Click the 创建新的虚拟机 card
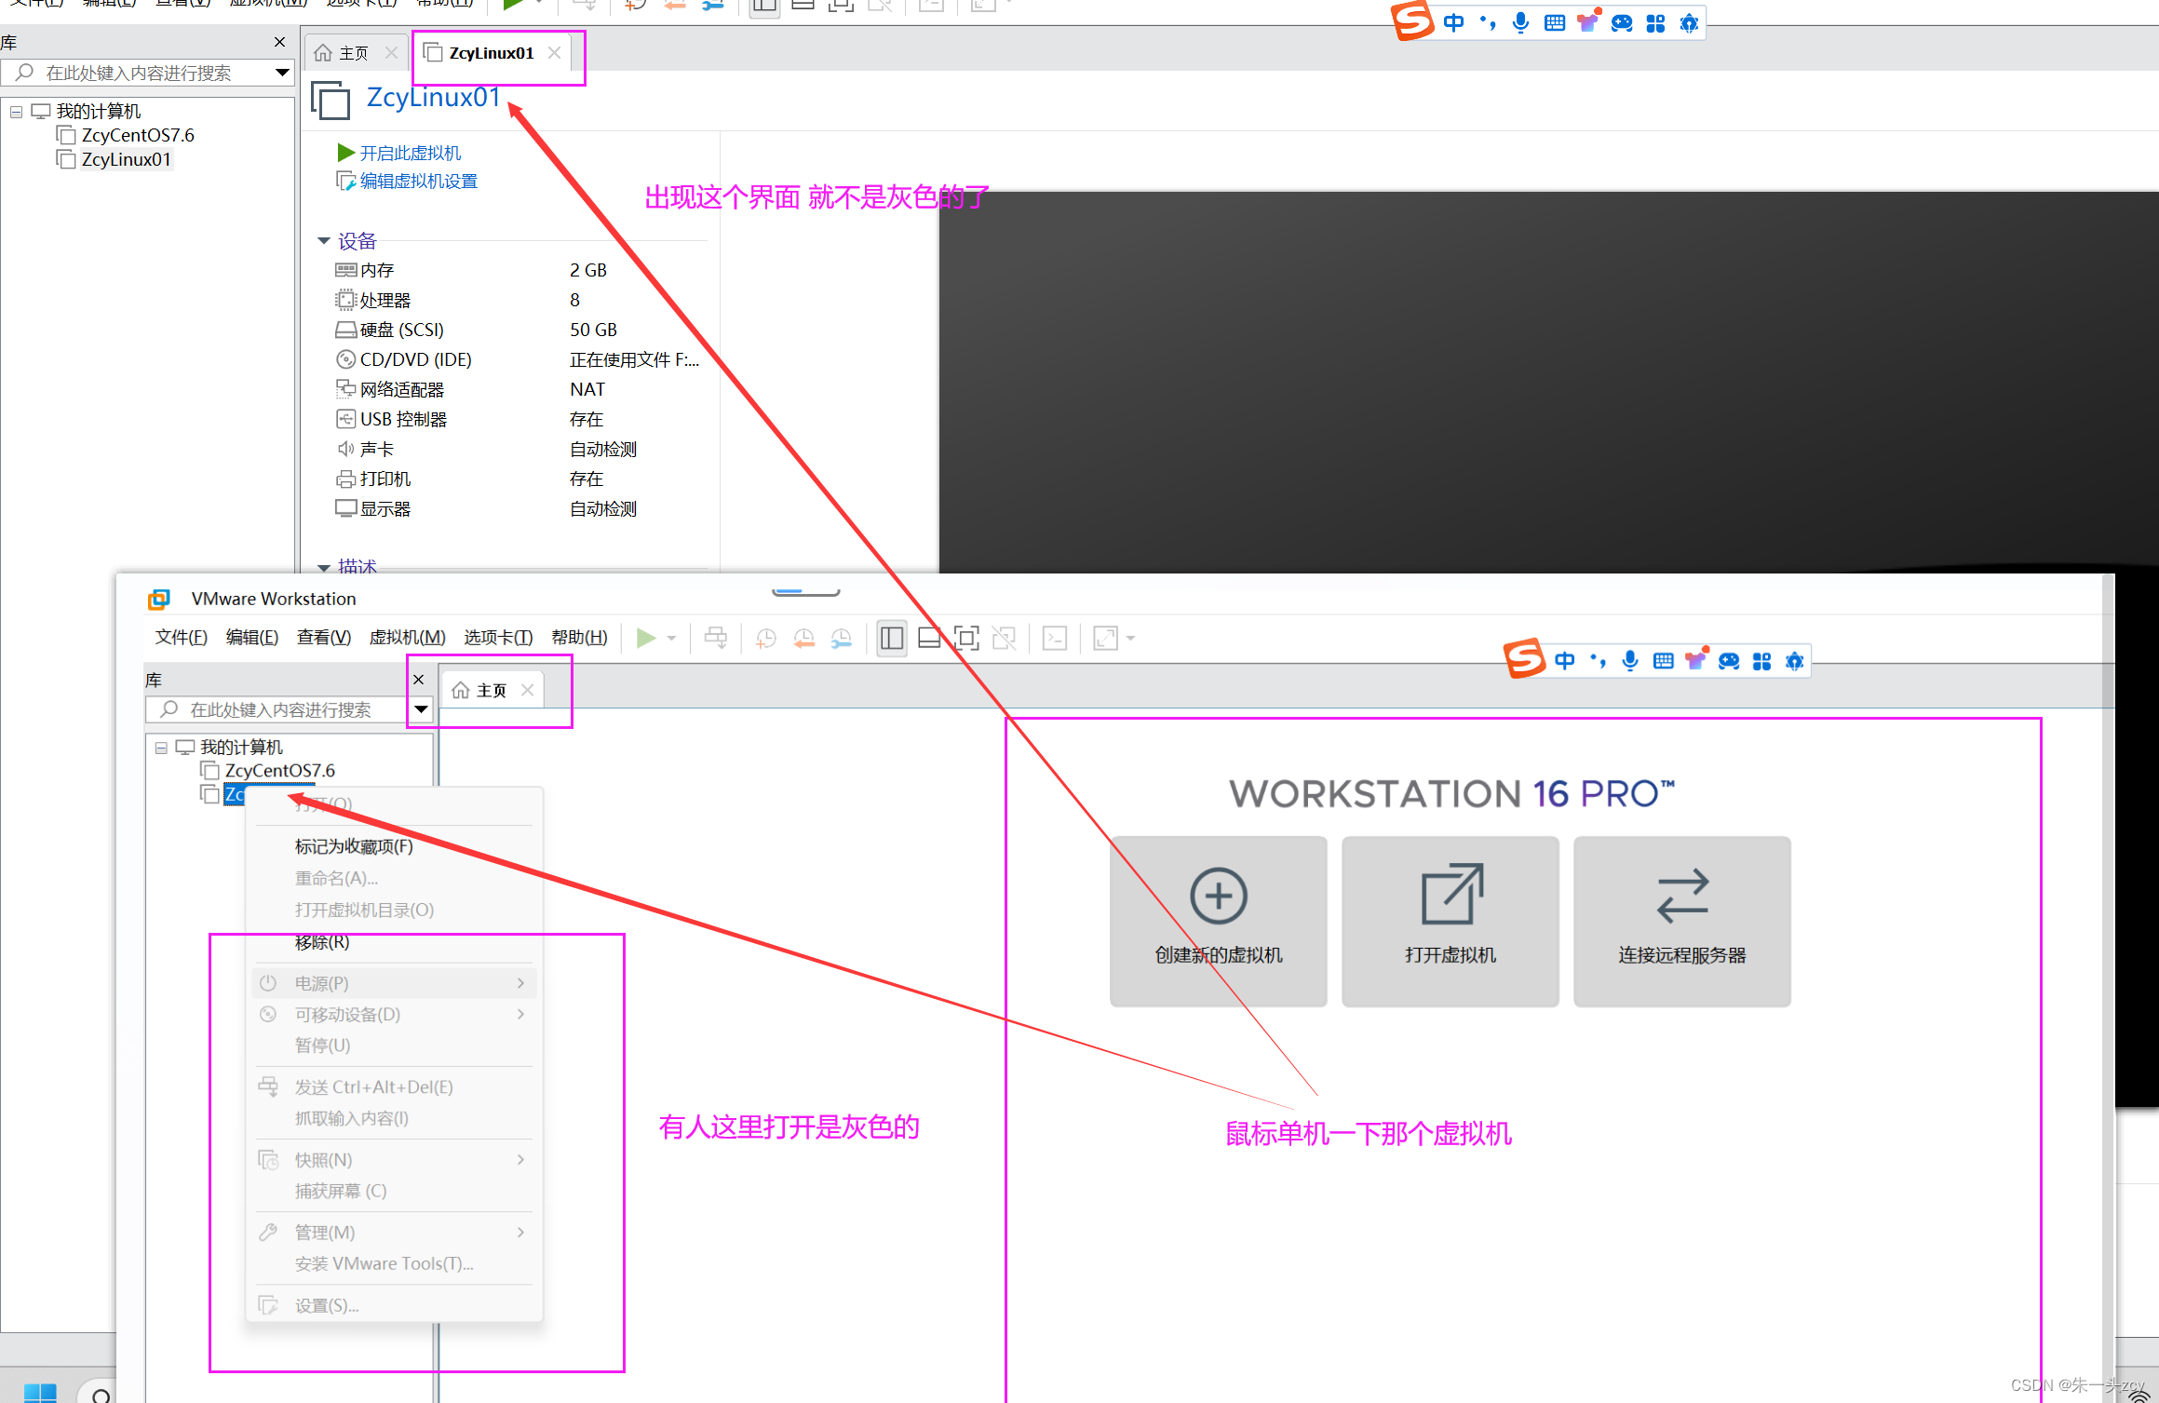2159x1403 pixels. (x=1219, y=922)
